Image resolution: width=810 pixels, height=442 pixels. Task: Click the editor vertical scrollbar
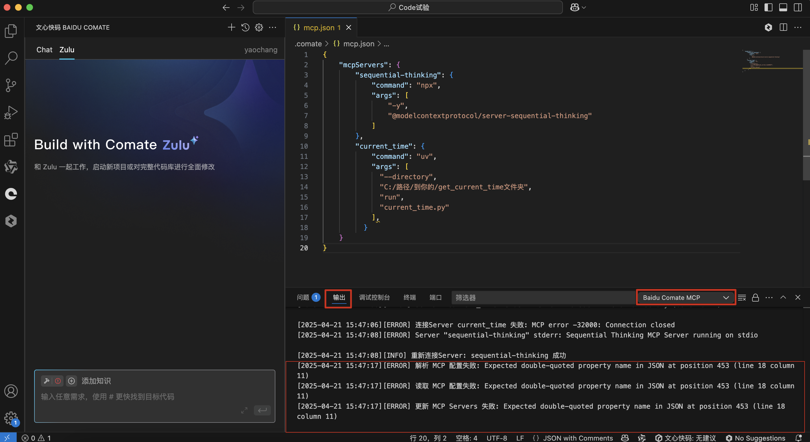[x=806, y=115]
